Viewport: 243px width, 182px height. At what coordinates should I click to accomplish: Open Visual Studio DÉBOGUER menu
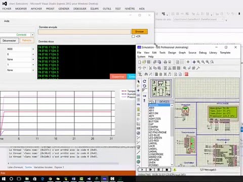80,9
